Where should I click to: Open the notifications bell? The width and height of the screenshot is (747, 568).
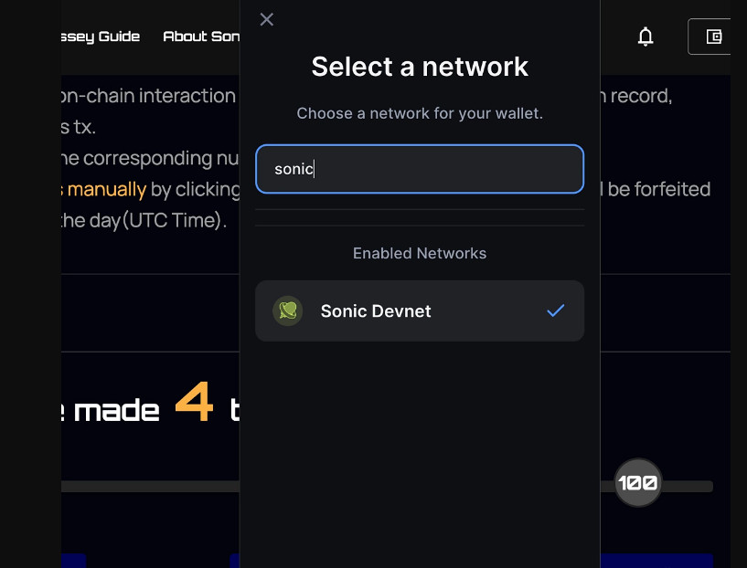[x=645, y=37]
